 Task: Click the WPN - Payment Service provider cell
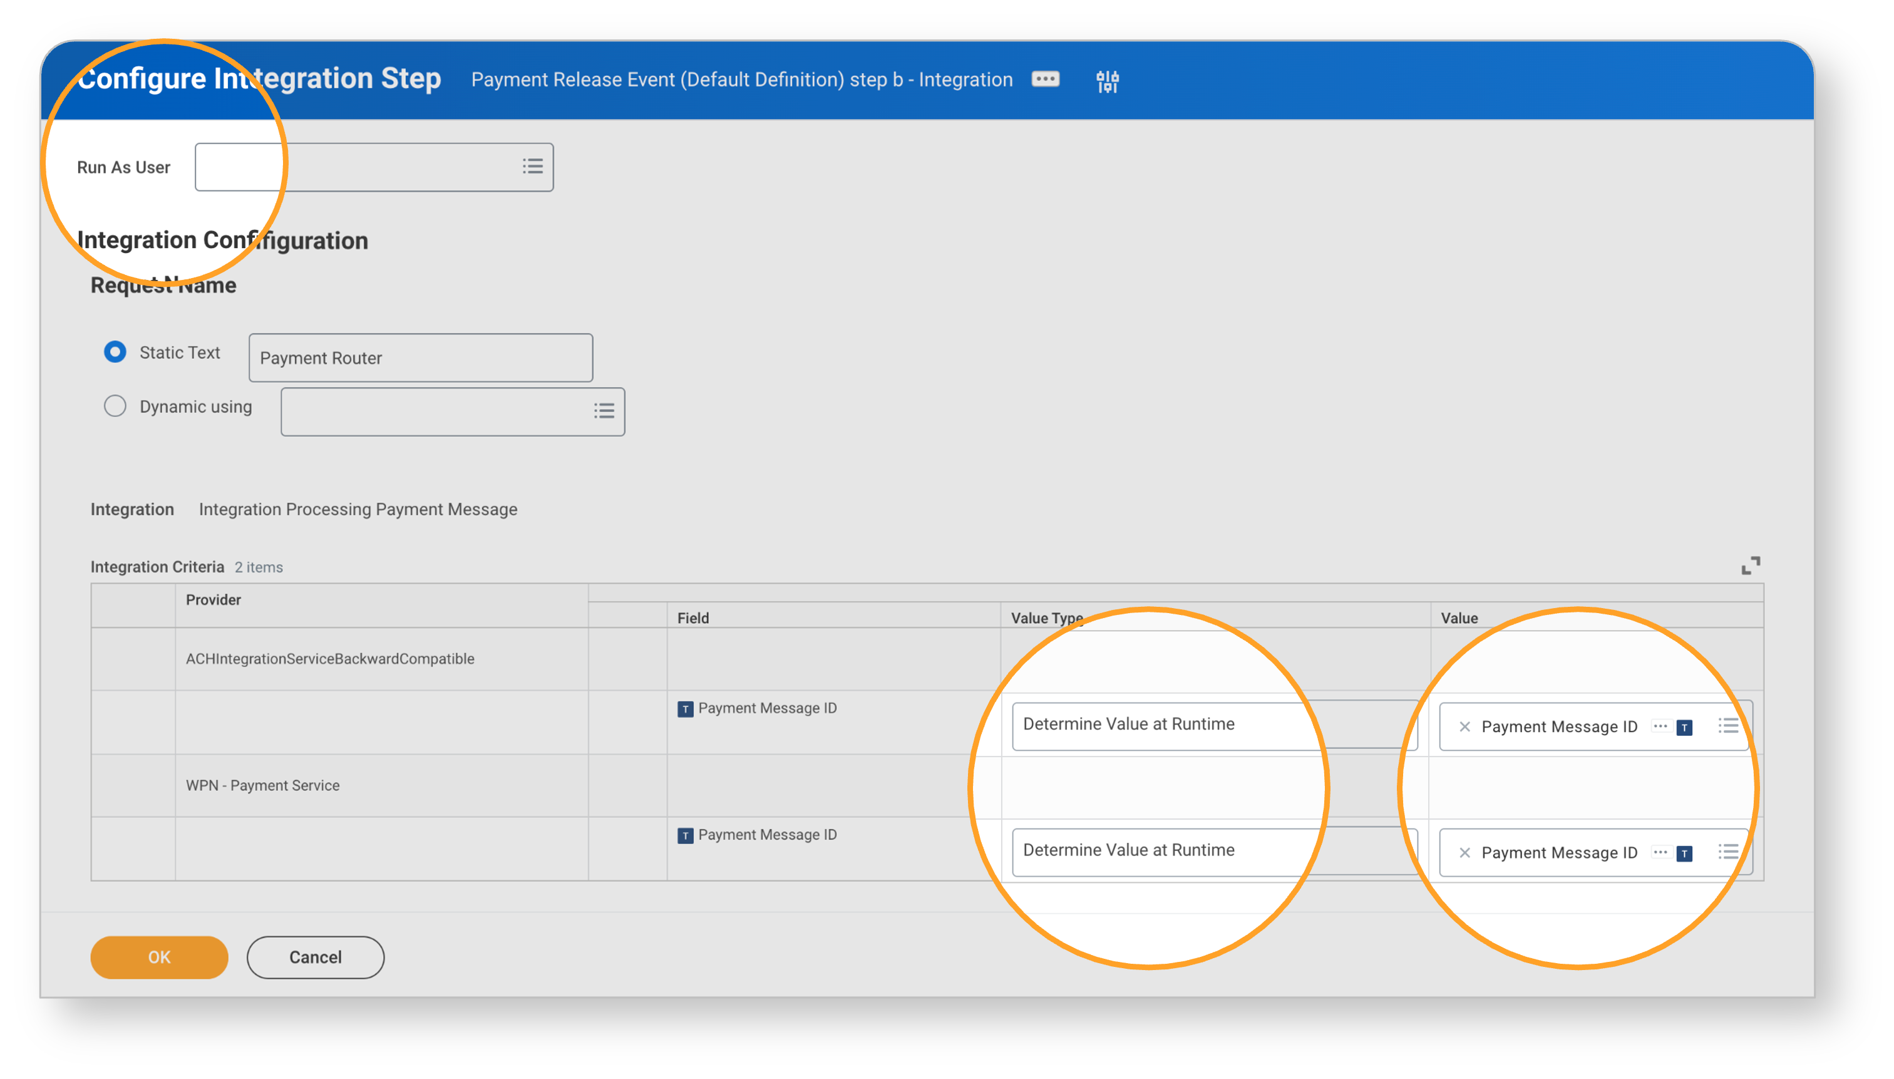tap(381, 785)
